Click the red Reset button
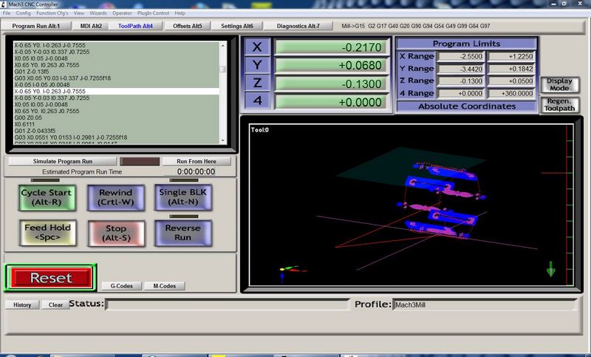This screenshot has height=357, width=591. click(x=51, y=278)
